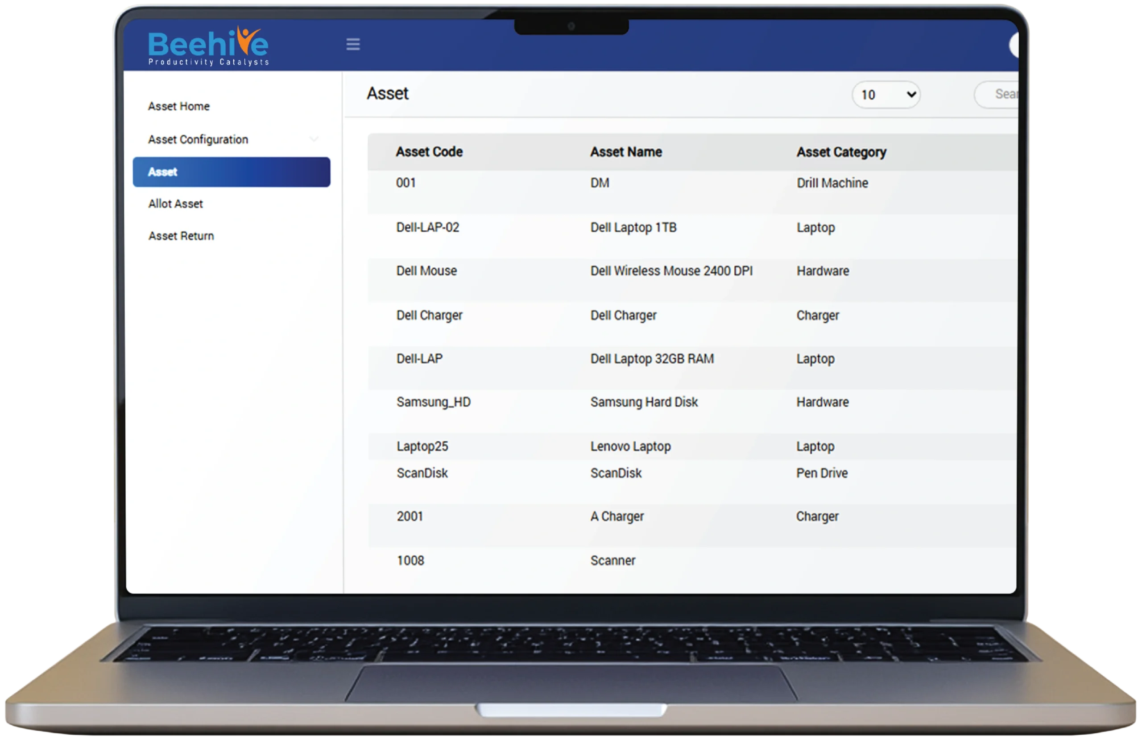Select the Samsung_HD asset code

coord(433,402)
